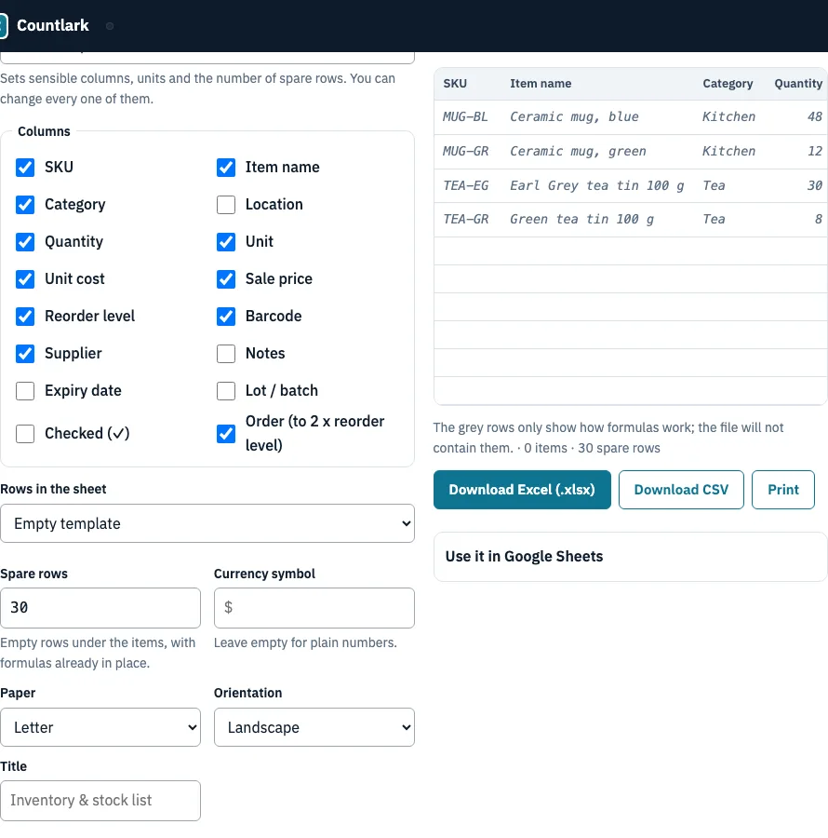Uncheck the Unit cost checkbox
Viewport: 828px width, 838px height.
(x=25, y=279)
